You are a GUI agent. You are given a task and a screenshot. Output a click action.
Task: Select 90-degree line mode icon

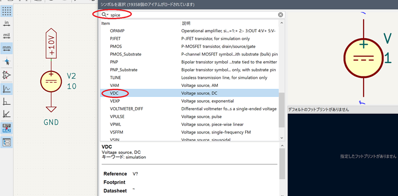click(x=7, y=102)
